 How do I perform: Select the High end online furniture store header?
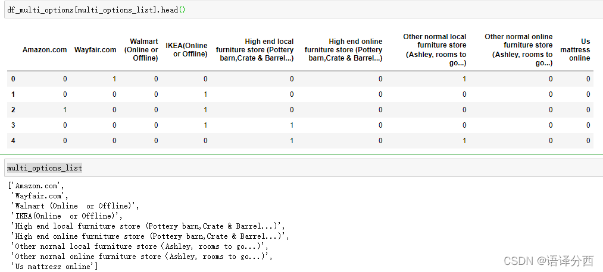pyautogui.click(x=343, y=50)
